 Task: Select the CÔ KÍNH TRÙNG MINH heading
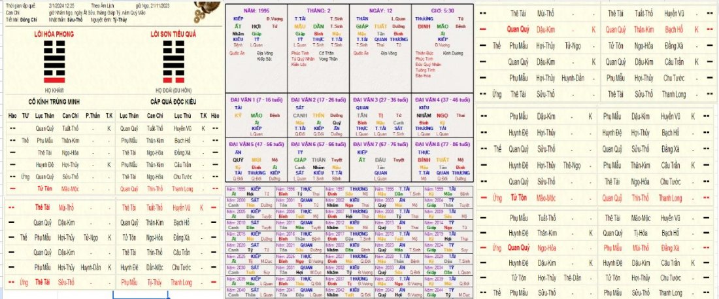55,103
